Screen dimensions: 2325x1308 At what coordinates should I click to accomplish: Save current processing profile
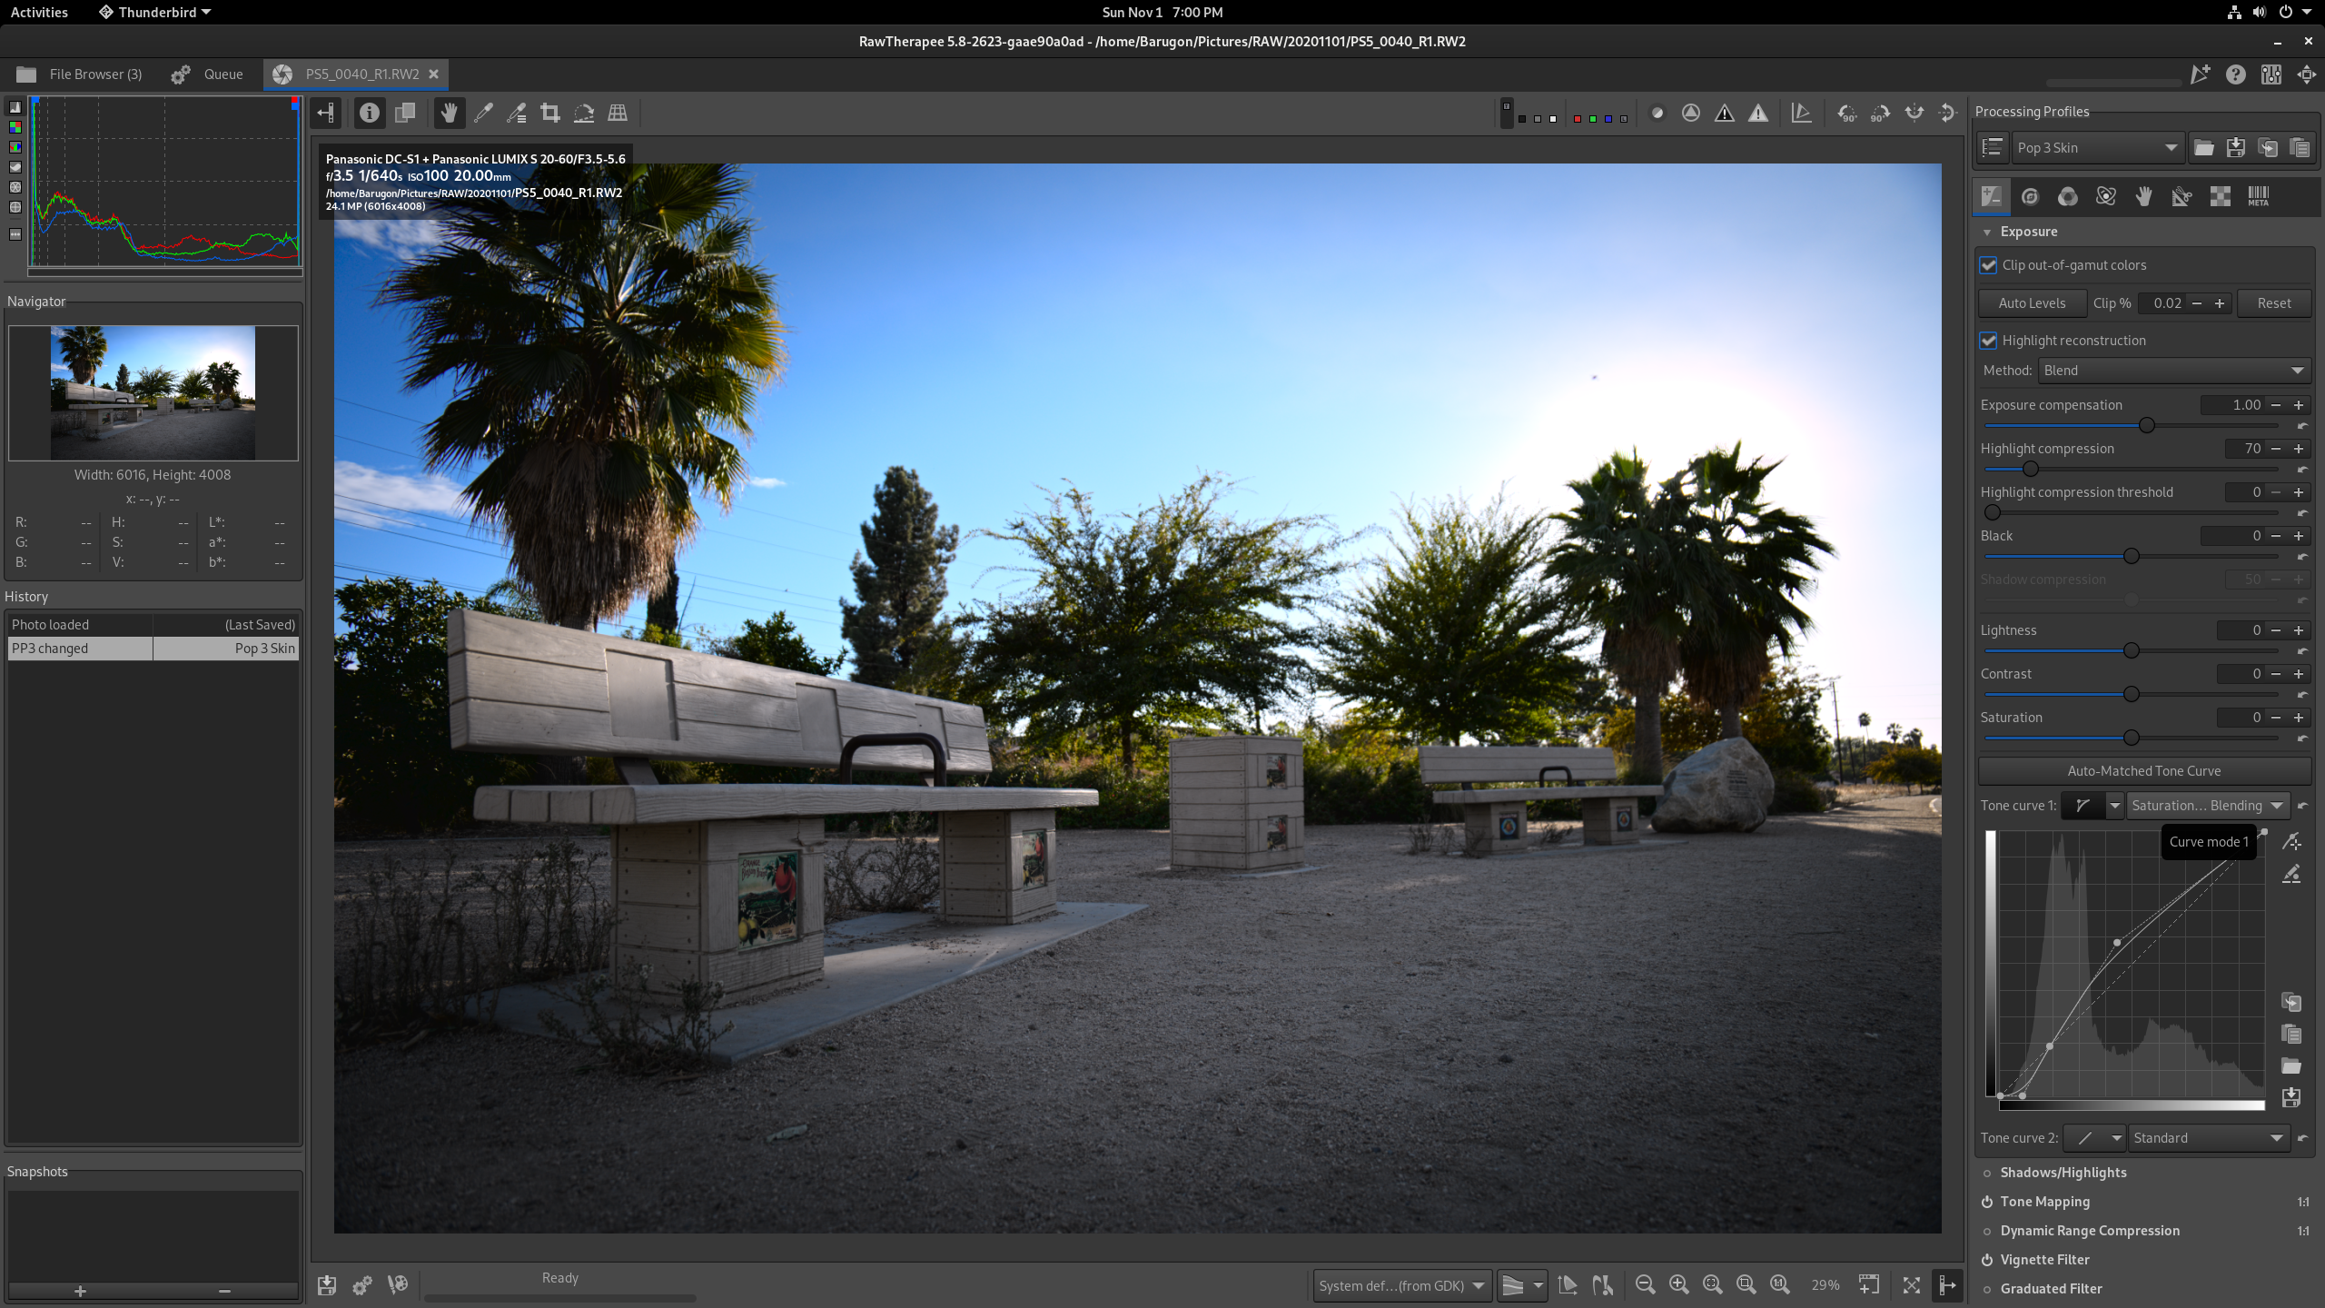(x=2235, y=147)
